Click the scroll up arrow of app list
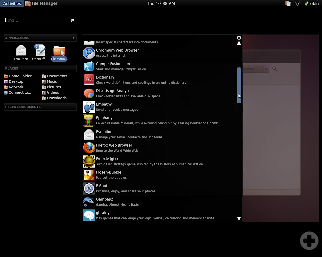 pos(239,43)
